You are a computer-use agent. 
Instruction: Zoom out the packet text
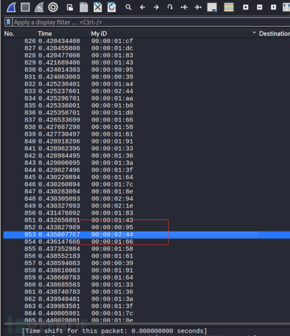pyautogui.click(x=260, y=7)
